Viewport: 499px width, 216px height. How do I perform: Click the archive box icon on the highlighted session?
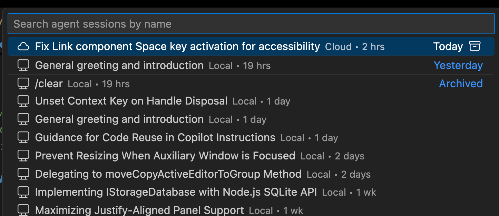pyautogui.click(x=476, y=46)
